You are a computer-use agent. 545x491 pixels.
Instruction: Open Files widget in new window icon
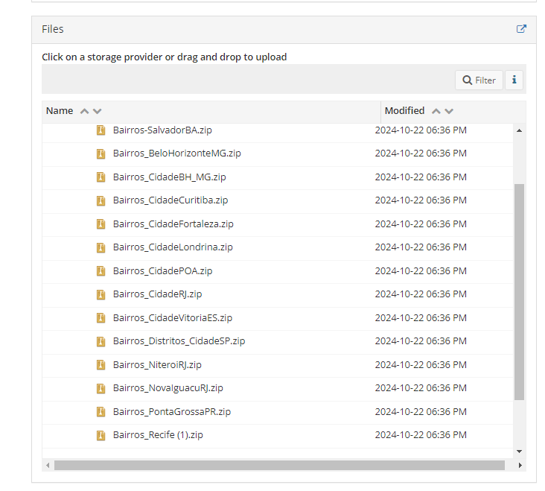pyautogui.click(x=521, y=29)
